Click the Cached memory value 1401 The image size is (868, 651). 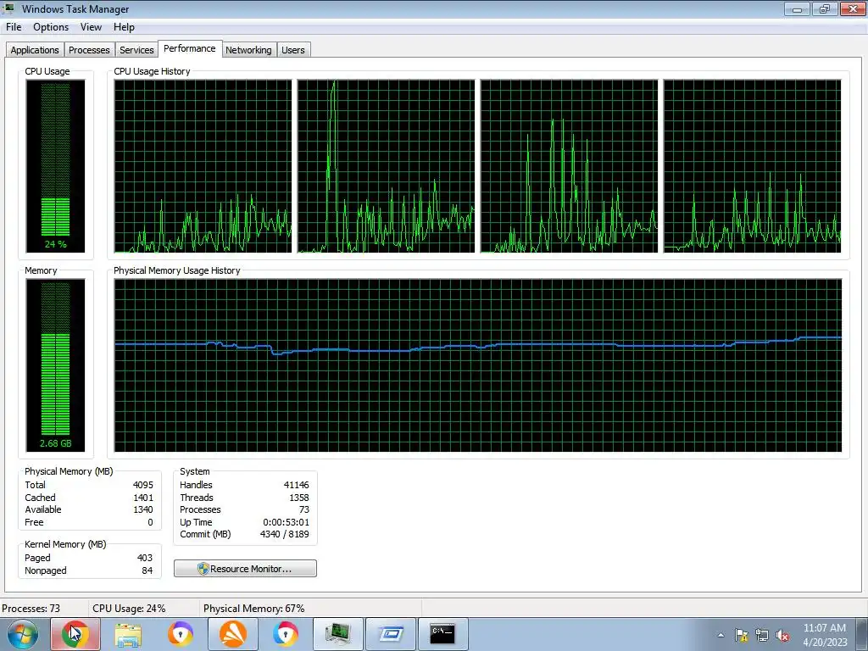pyautogui.click(x=142, y=498)
